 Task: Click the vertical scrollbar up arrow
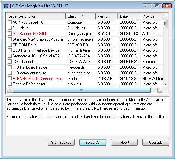pos(166,16)
